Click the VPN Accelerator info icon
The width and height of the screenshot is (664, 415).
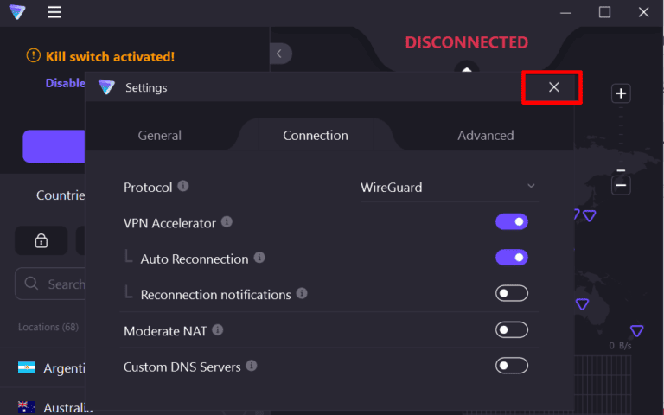point(227,222)
